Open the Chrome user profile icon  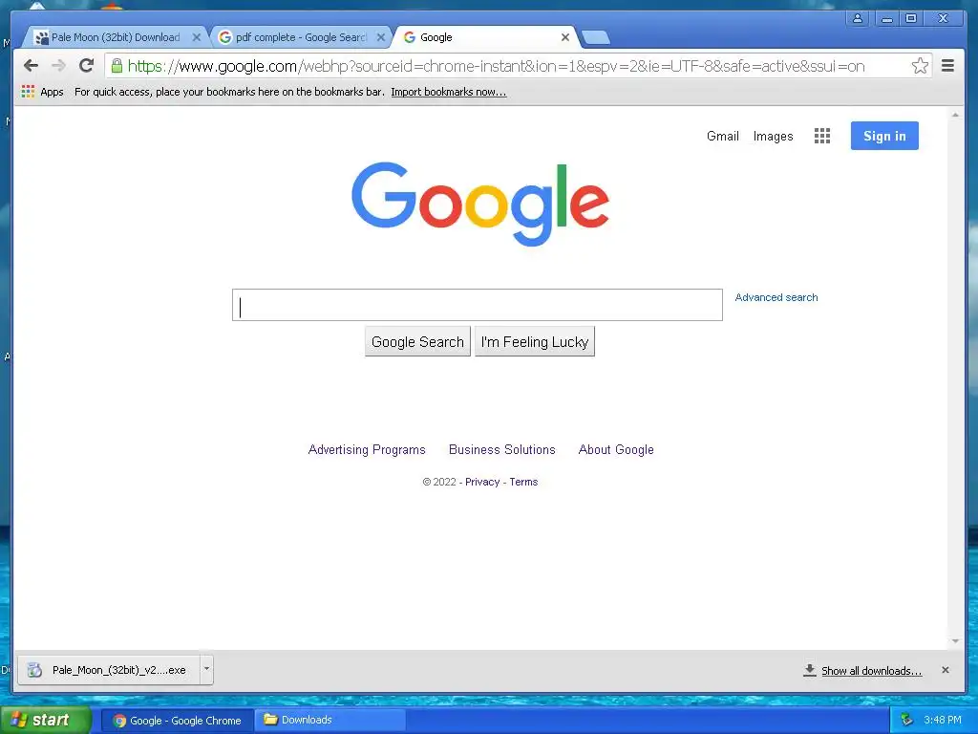click(x=858, y=18)
